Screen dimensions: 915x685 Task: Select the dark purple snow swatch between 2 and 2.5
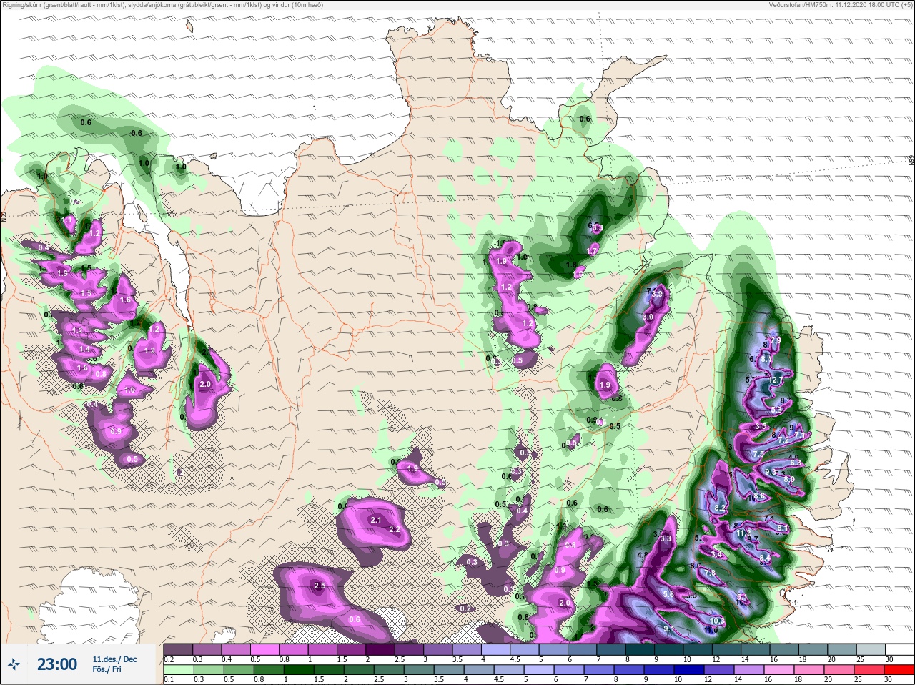[x=381, y=649]
